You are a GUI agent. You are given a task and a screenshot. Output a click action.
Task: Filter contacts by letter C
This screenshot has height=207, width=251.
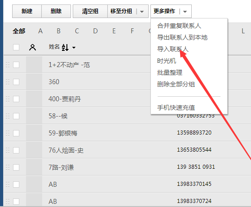pyautogui.click(x=77, y=31)
